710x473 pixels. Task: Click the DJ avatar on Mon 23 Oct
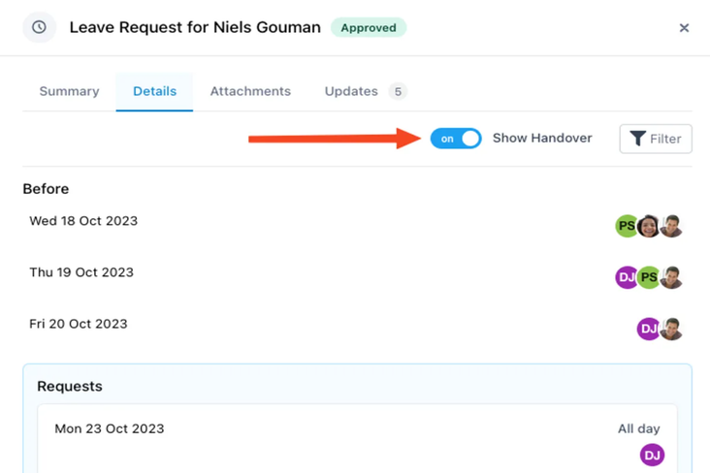tap(652, 455)
